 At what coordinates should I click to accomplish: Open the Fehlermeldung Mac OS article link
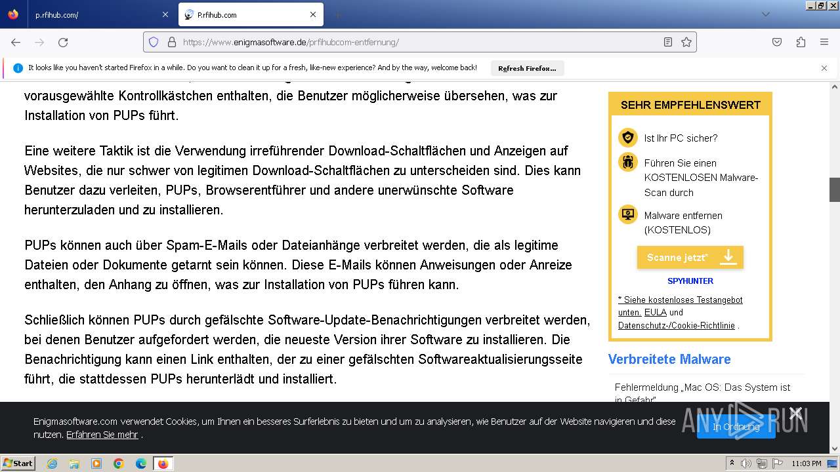(x=702, y=393)
